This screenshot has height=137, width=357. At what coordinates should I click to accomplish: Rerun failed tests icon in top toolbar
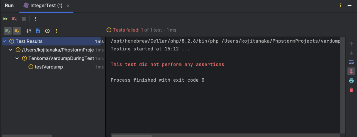(x=14, y=19)
